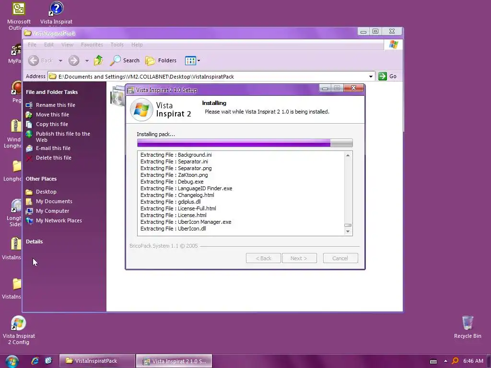Launch Internet Explorer from quick launch
Screen dimensions: 491x368
click(x=35, y=361)
